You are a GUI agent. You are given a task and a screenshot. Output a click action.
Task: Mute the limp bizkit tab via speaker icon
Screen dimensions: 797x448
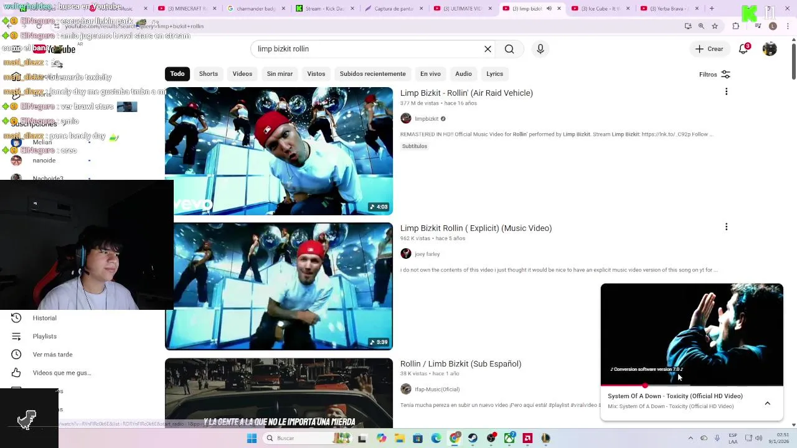pyautogui.click(x=549, y=9)
